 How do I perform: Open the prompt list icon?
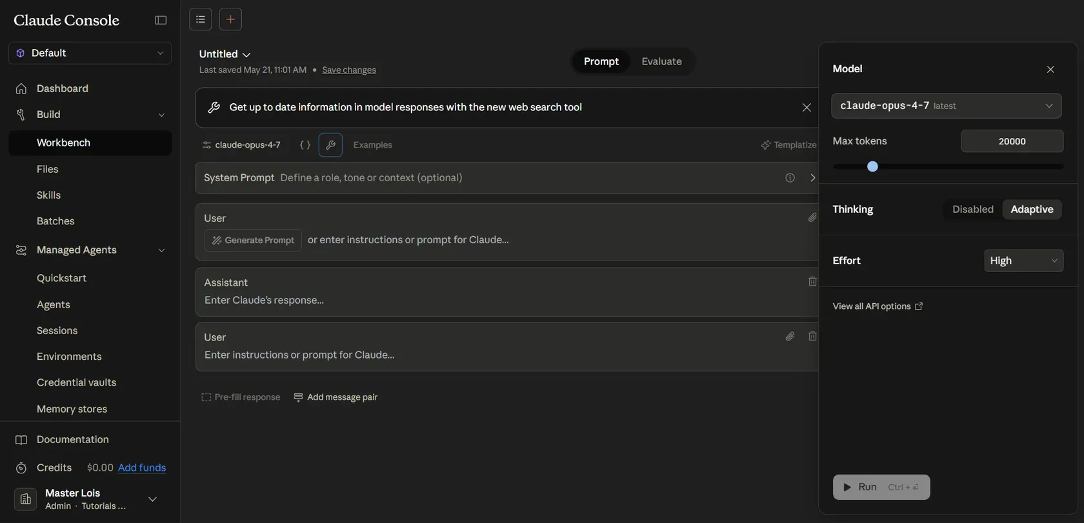coord(201,19)
